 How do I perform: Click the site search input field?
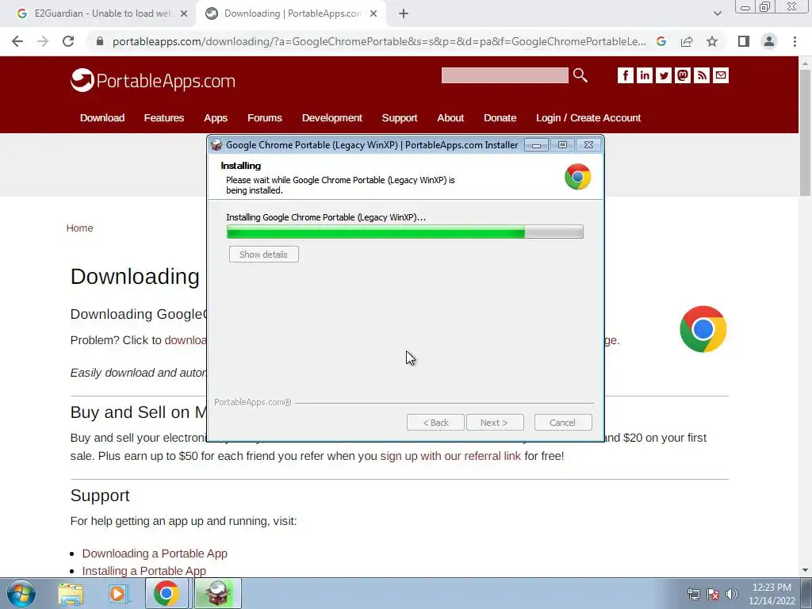pos(505,75)
